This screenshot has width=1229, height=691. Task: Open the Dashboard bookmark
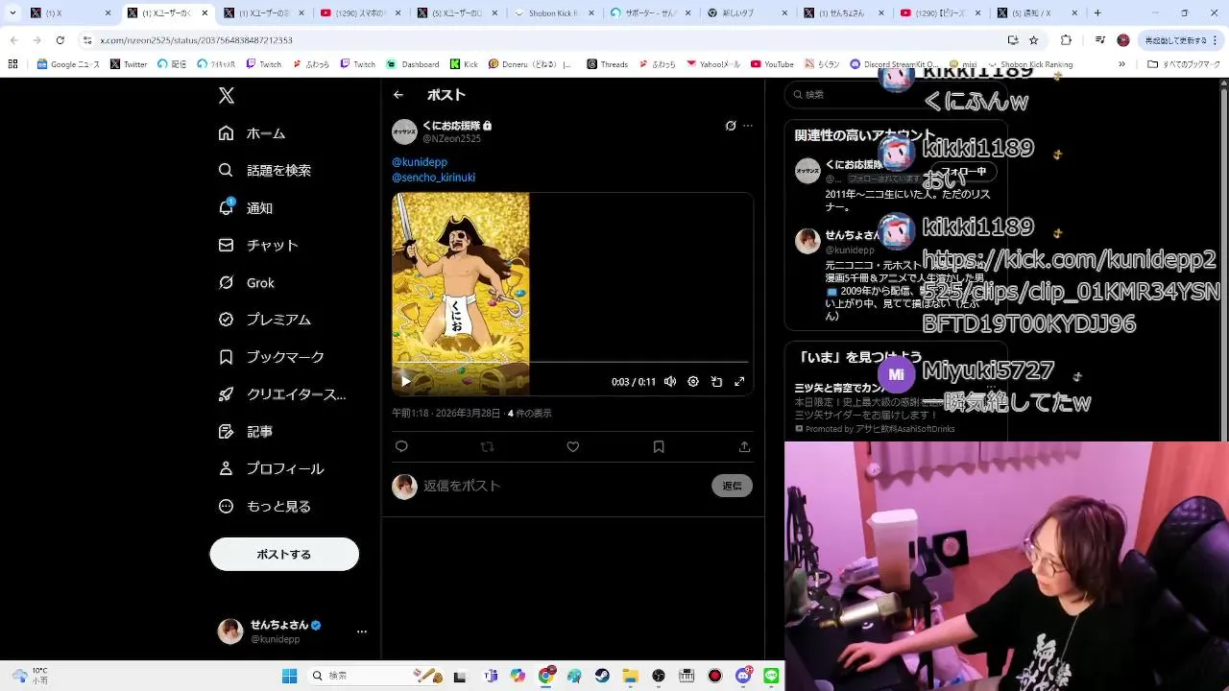point(413,64)
